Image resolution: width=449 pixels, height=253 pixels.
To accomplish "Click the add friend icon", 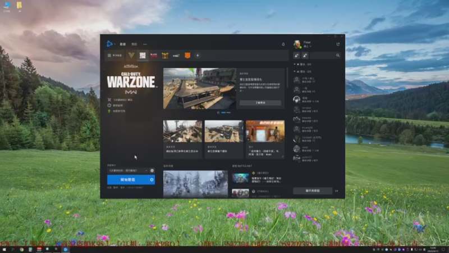I will click(x=296, y=55).
